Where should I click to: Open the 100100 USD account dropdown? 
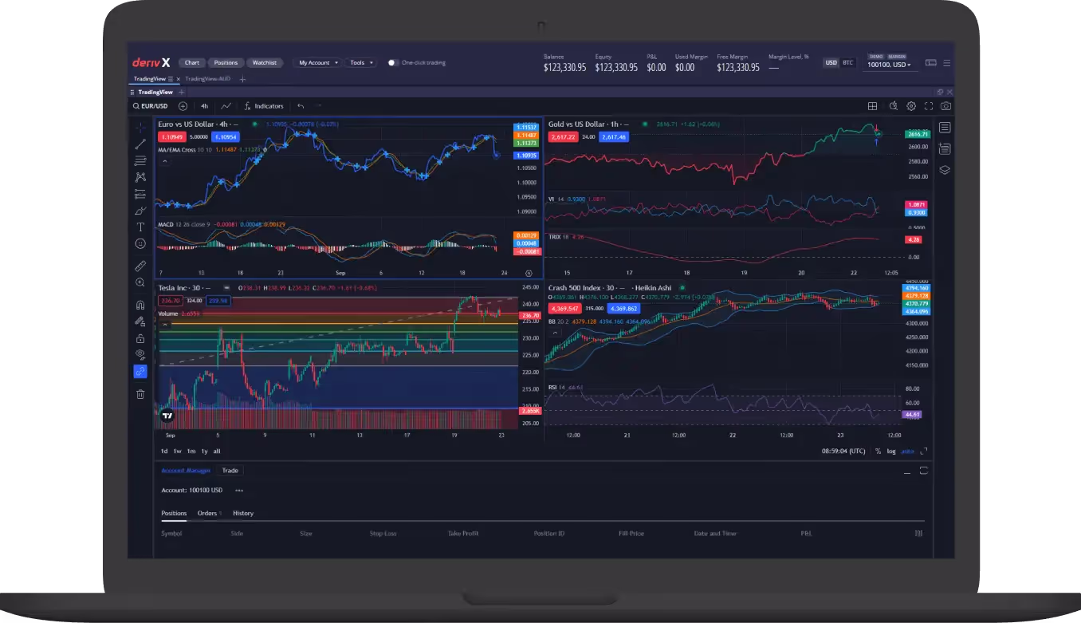click(x=888, y=65)
